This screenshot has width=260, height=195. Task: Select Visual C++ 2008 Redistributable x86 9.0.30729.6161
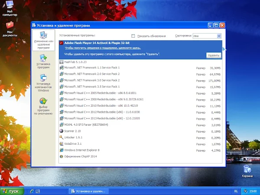[x=140, y=99]
